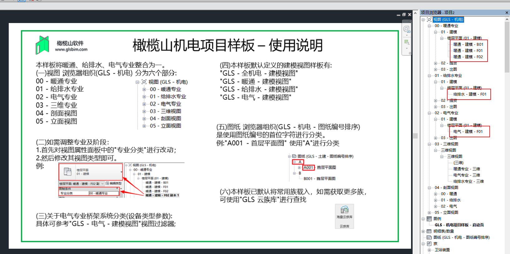The height and width of the screenshot is (254, 510).
Task: Select the 电气专业 - 三维 view
Action: point(467,175)
